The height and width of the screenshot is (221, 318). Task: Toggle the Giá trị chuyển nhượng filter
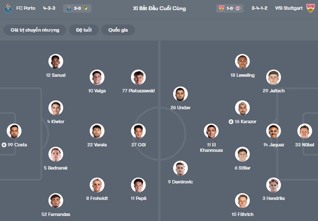tap(35, 30)
